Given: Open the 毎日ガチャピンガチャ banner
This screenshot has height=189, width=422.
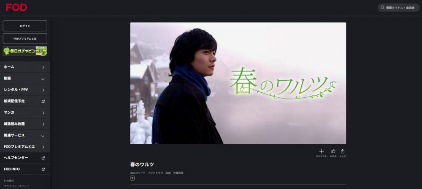Looking at the screenshot, I should (25, 51).
